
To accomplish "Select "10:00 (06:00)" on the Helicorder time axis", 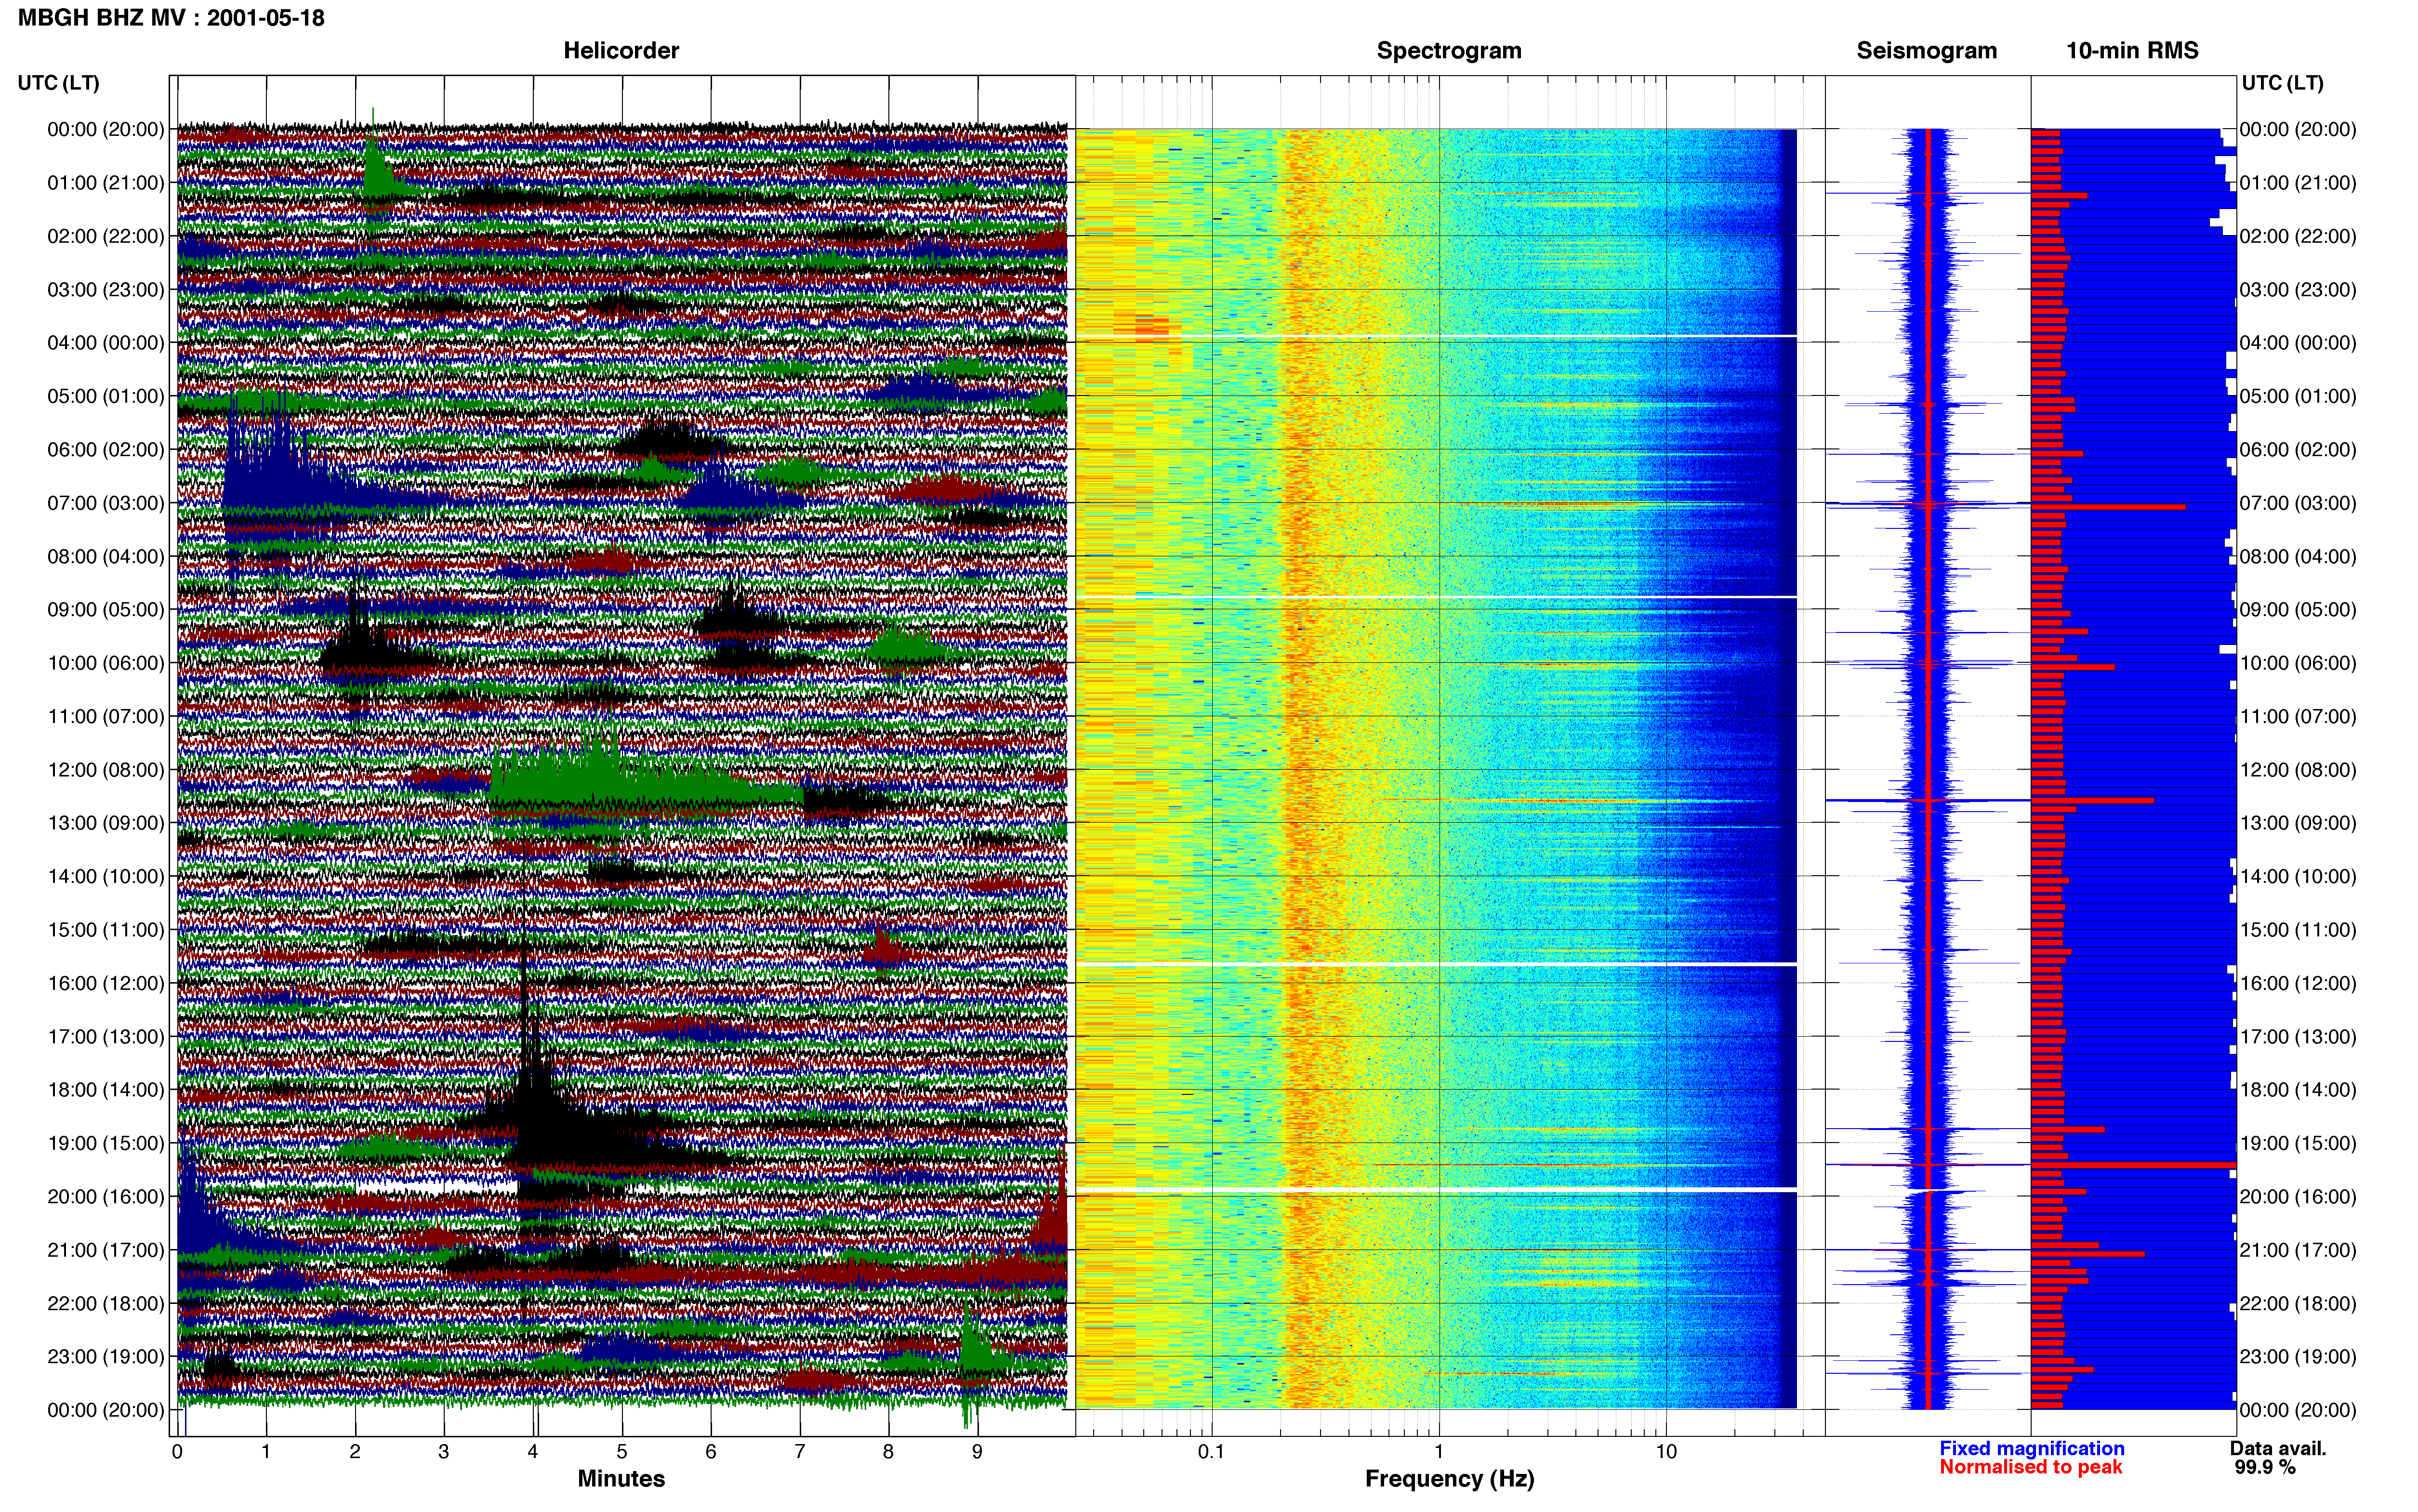I will click(x=106, y=663).
